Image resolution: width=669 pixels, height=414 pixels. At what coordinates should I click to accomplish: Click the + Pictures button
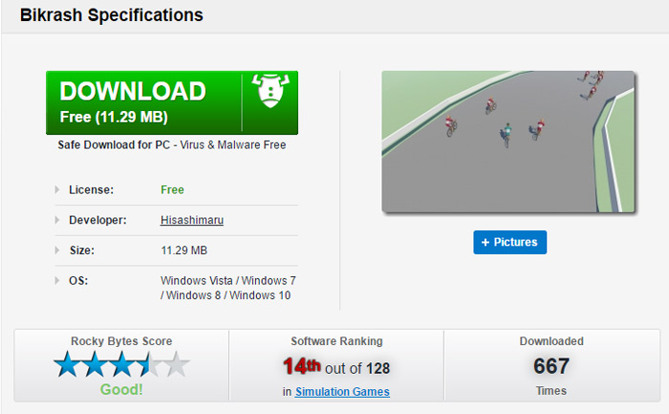point(509,243)
